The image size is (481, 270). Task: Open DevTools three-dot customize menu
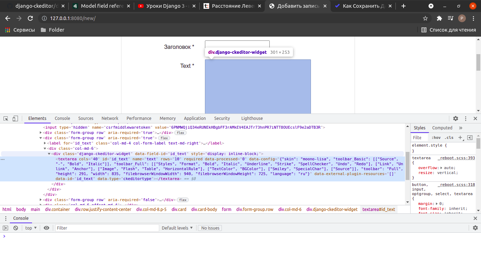[466, 118]
